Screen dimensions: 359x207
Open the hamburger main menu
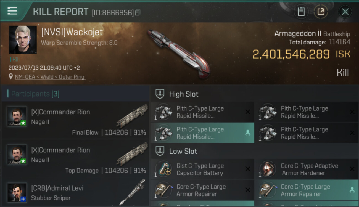12,11
